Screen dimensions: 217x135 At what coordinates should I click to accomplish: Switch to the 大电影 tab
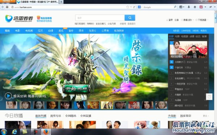[172, 116]
